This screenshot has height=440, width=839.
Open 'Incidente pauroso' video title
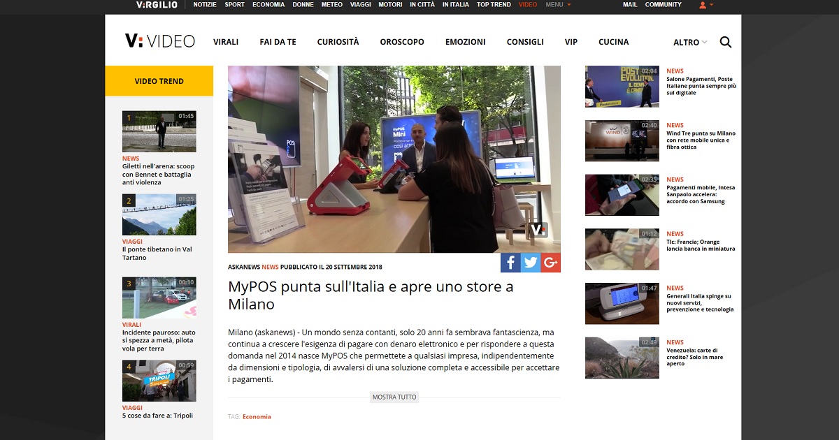click(x=159, y=340)
